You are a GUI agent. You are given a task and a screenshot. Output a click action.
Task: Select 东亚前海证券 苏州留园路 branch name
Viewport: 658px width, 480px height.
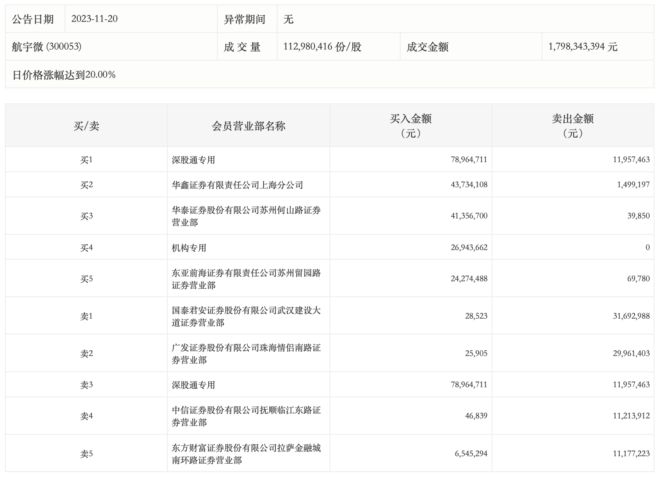(x=246, y=279)
